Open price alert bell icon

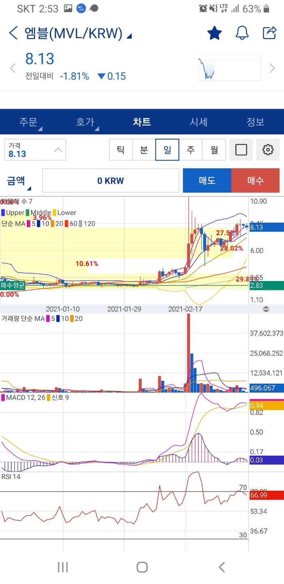click(x=242, y=33)
